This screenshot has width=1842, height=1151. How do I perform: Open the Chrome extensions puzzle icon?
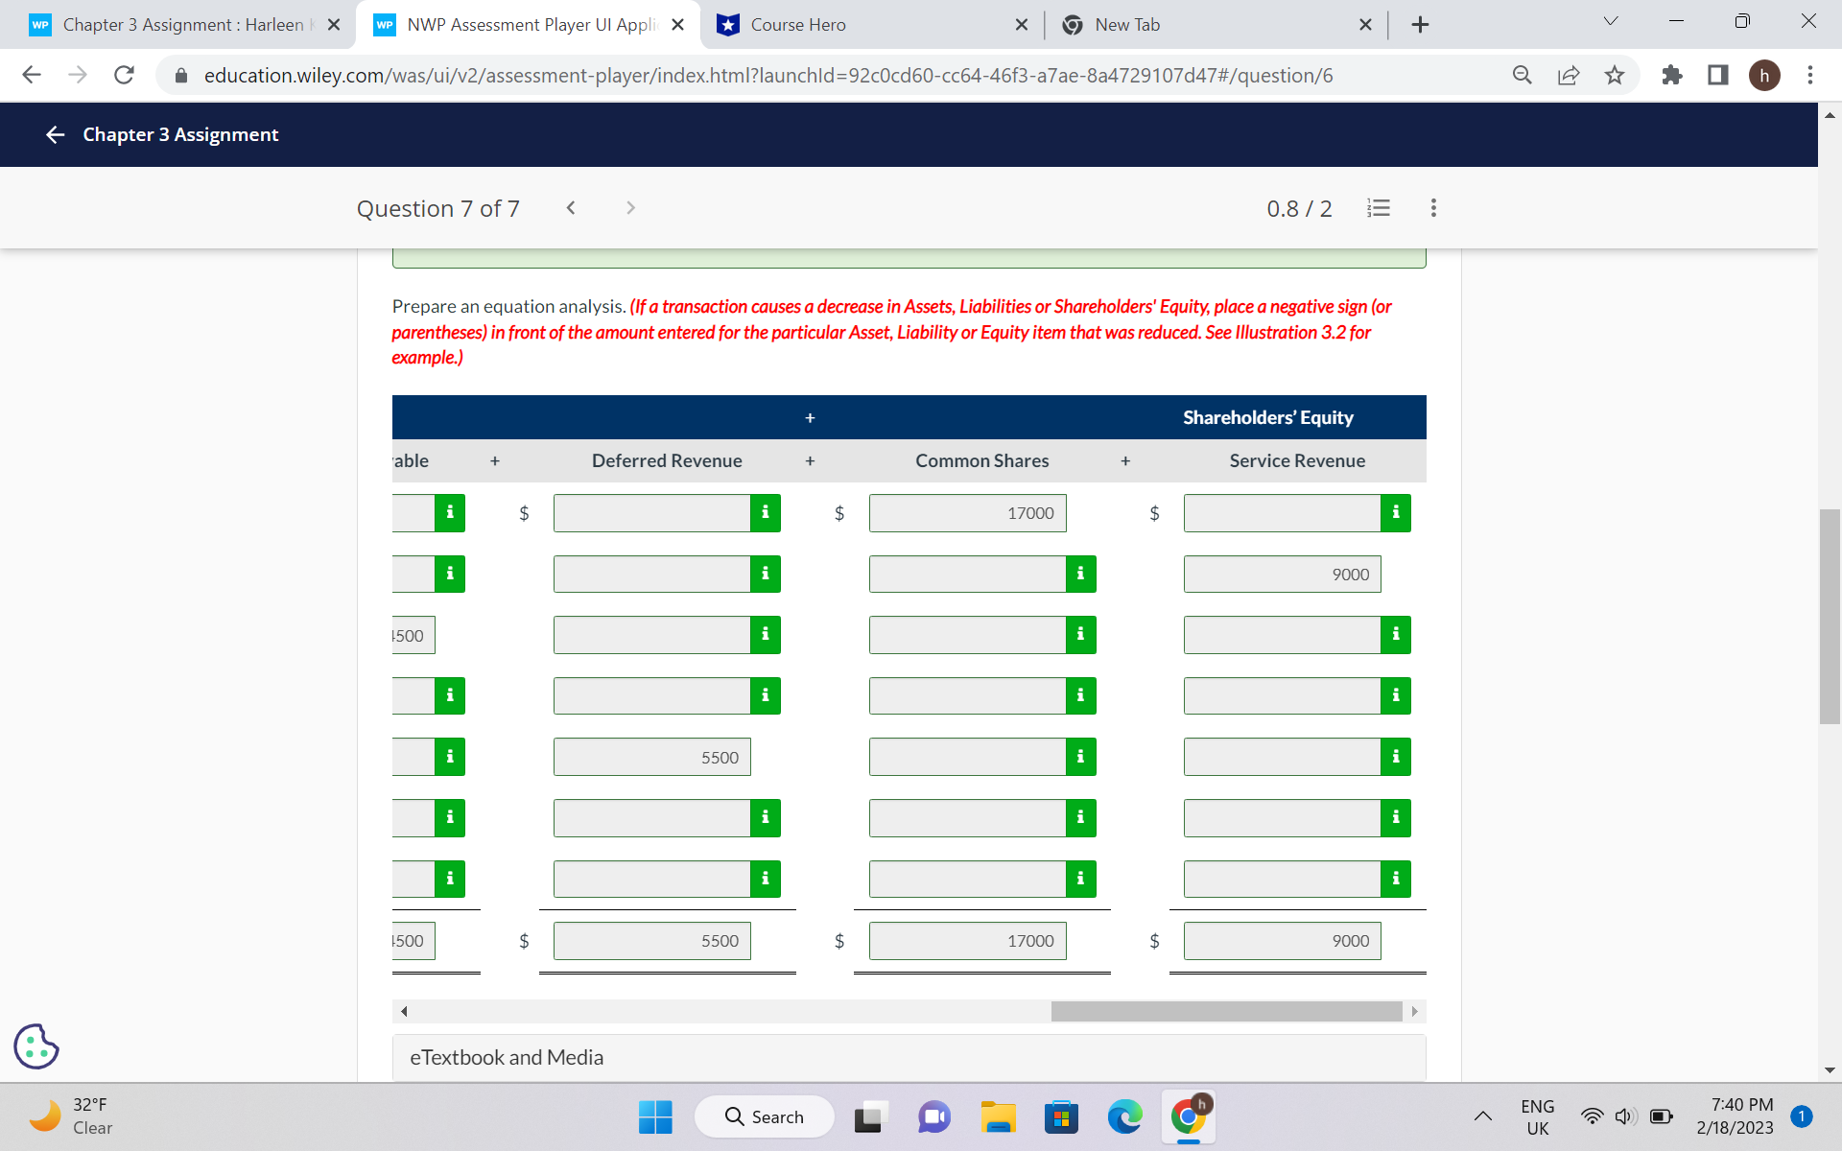(1671, 75)
